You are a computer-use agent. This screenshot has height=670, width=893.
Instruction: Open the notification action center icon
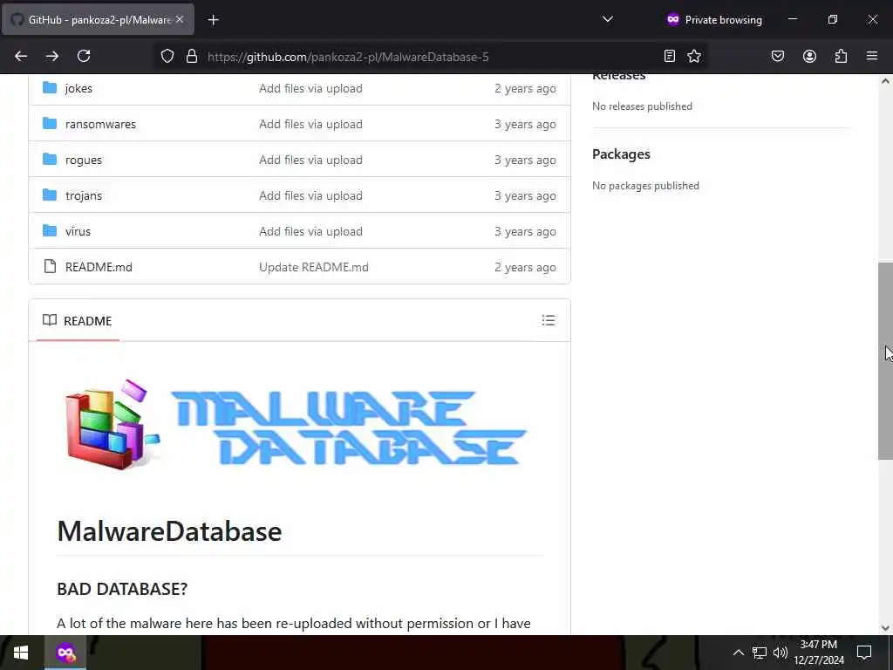coord(864,653)
